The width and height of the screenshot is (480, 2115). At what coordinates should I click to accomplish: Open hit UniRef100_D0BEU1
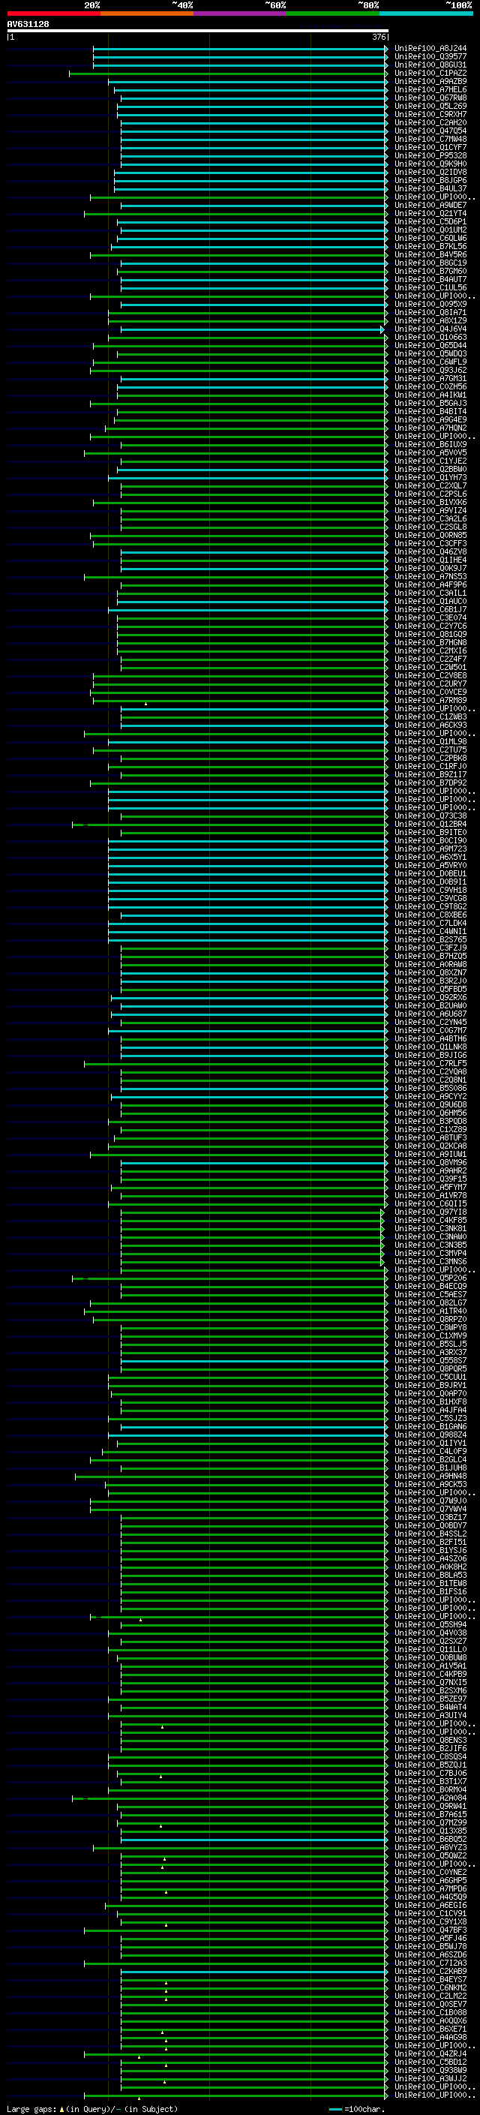tap(430, 873)
